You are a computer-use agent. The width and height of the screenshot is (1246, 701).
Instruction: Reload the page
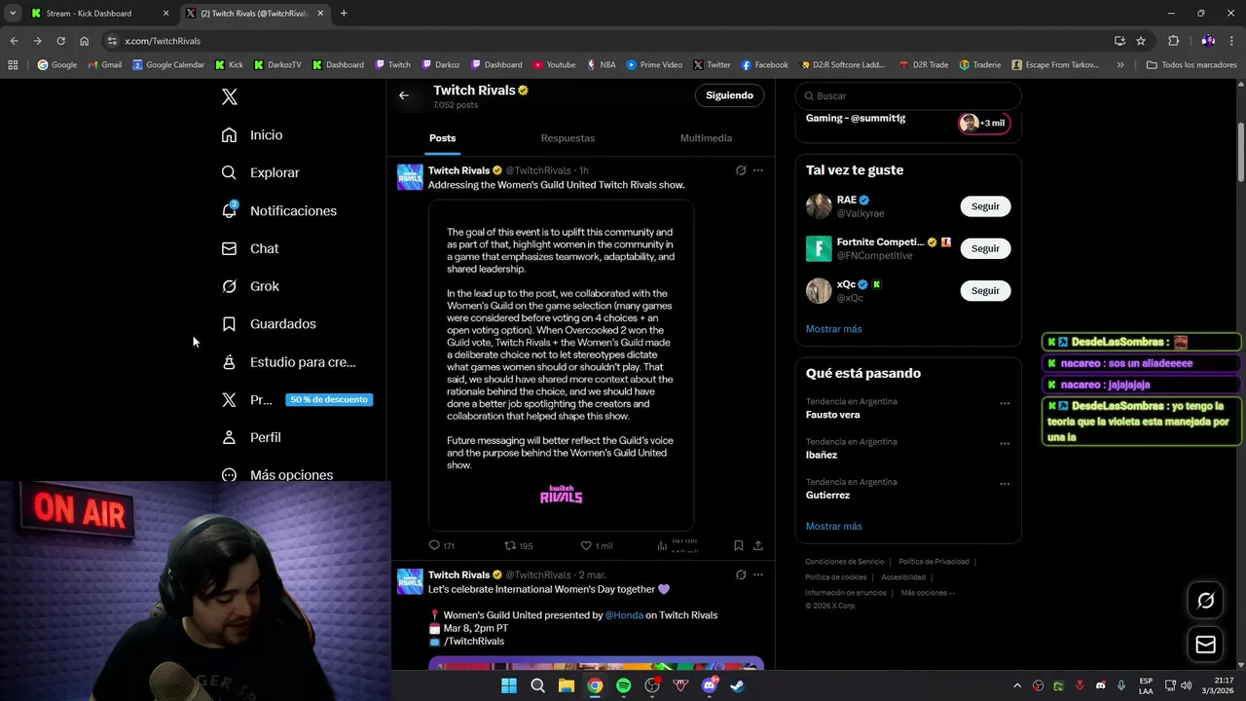tap(60, 41)
